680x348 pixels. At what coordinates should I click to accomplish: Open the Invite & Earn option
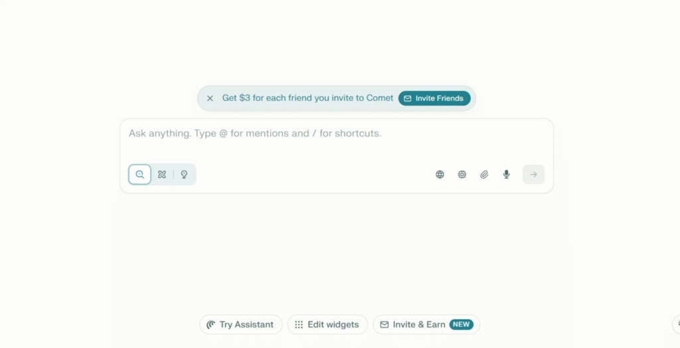point(418,325)
